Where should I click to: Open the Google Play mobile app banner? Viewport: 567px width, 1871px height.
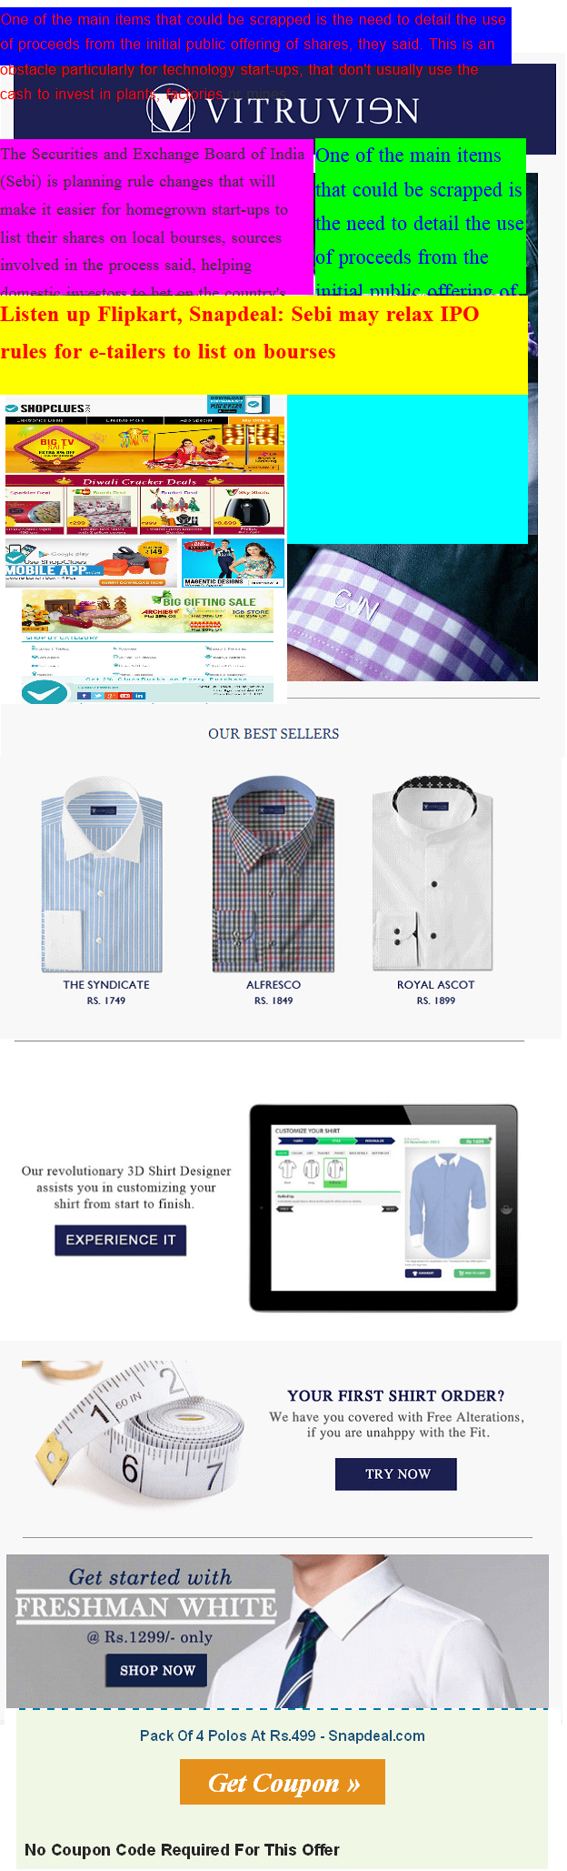(x=92, y=563)
